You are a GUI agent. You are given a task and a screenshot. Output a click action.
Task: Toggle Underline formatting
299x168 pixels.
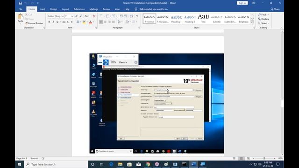[x=57, y=22]
